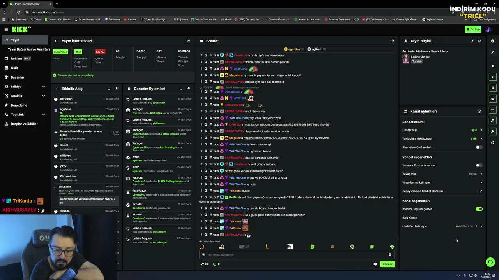
Task: Open Hedefleri belirleyin goals chevron
Action: coord(481,226)
